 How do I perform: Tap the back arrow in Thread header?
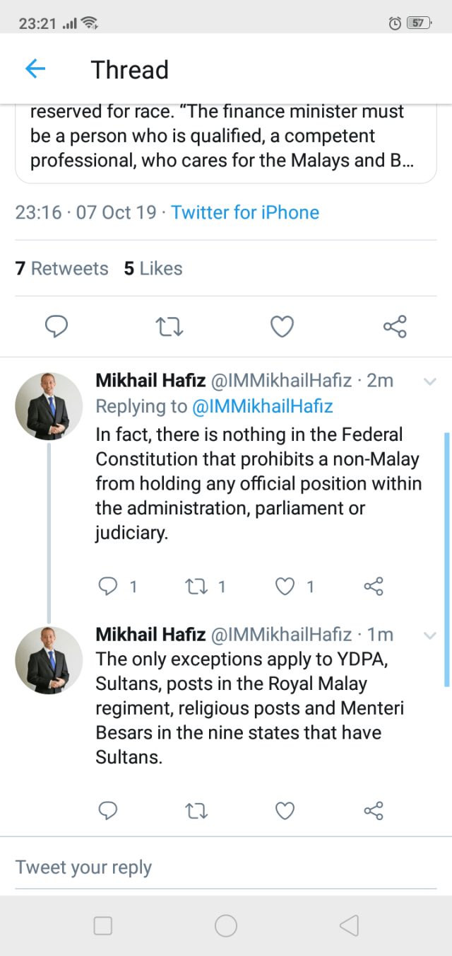(x=35, y=69)
